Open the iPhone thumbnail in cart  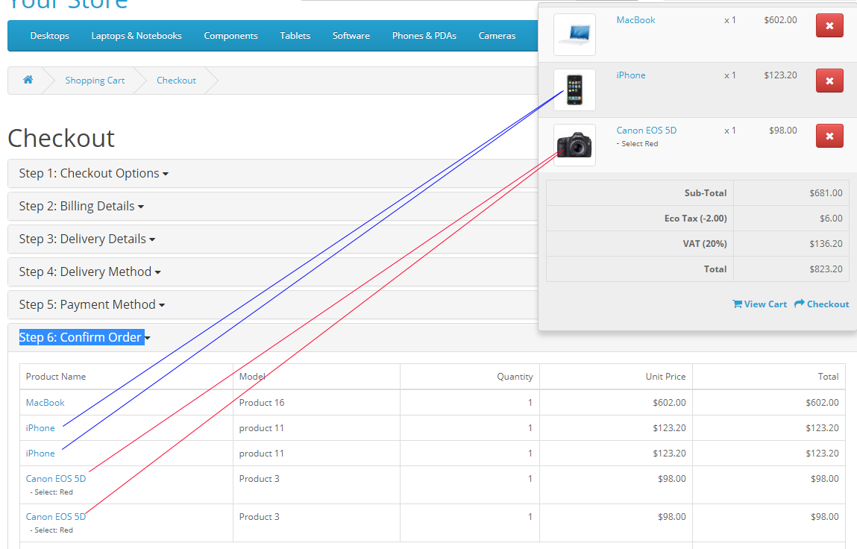click(x=574, y=90)
